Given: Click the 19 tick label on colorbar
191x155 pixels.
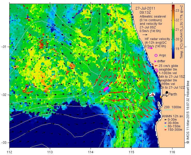Looking at the screenshot, I should (x=177, y=49).
